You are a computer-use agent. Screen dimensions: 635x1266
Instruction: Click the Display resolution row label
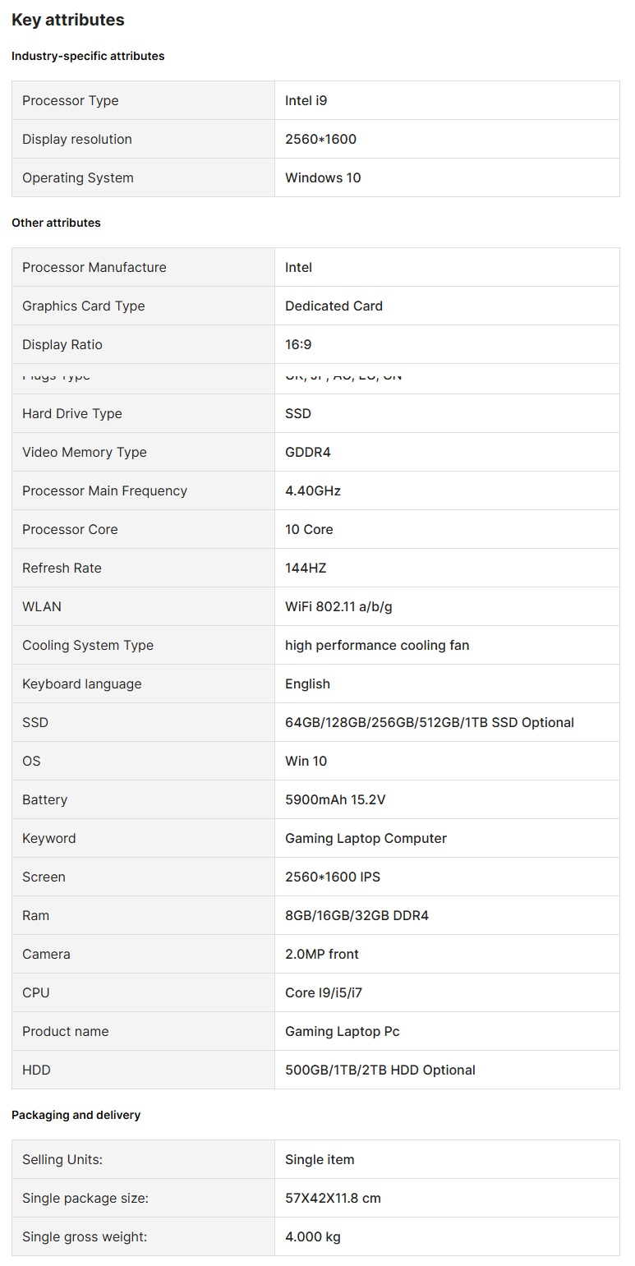[77, 139]
